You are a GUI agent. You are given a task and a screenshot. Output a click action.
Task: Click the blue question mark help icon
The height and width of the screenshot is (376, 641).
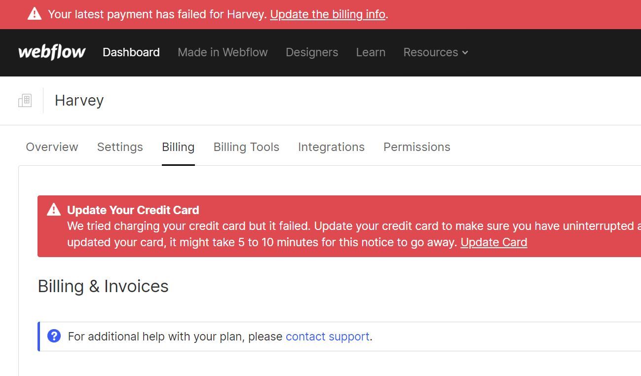tap(54, 336)
